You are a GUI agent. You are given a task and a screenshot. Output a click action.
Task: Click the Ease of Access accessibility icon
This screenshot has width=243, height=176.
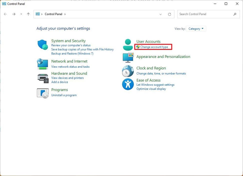point(128,83)
